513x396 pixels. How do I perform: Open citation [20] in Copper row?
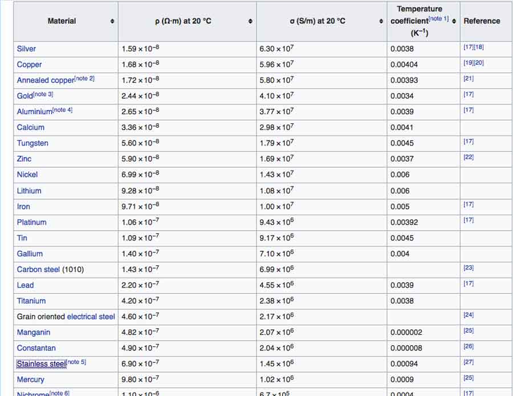479,63
